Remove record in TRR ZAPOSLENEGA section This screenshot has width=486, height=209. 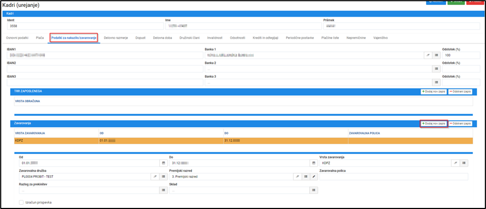tap(461, 92)
